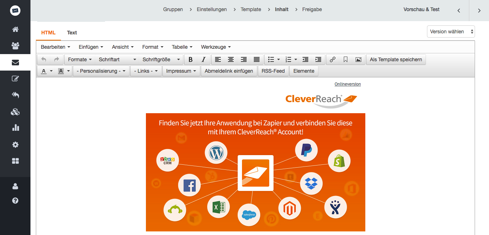
Task: Decrease indent of paragraph
Action: 305,59
